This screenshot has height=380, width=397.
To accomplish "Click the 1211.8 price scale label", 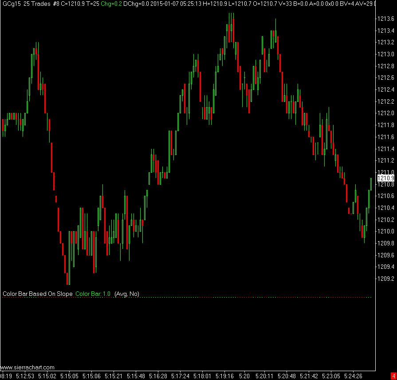I will (x=386, y=125).
